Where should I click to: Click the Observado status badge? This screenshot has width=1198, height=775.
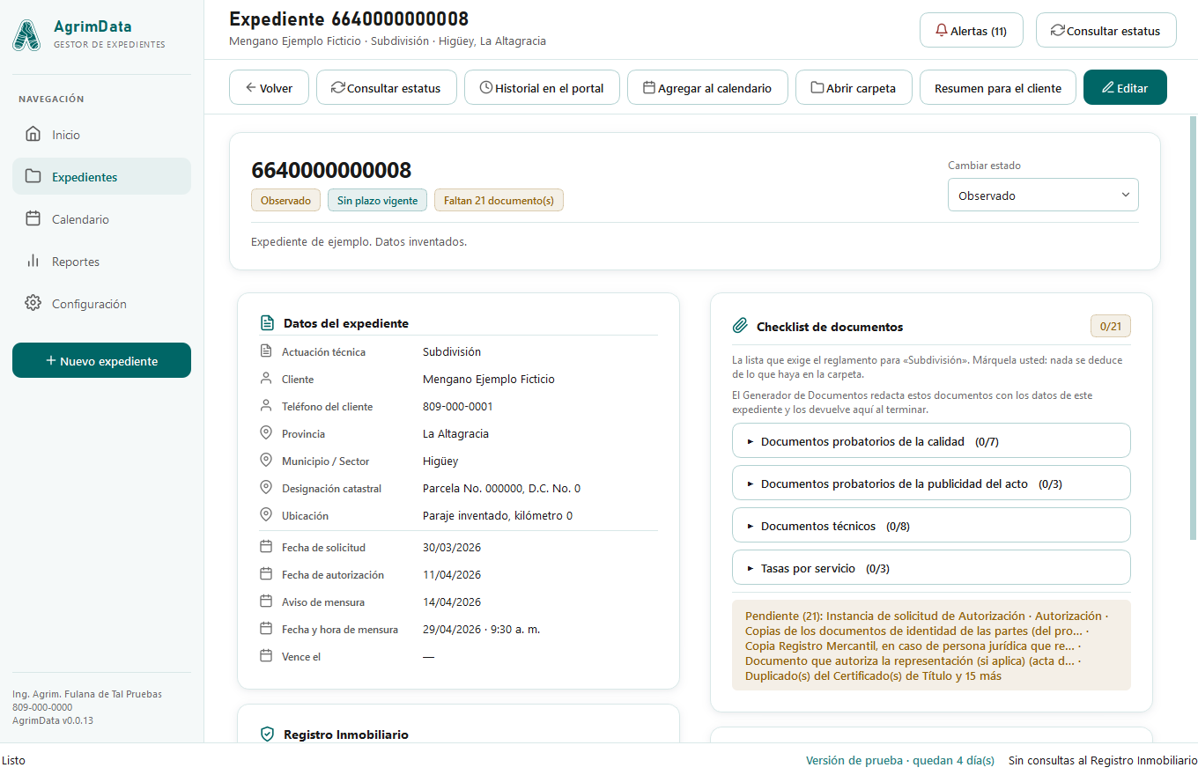pyautogui.click(x=285, y=200)
